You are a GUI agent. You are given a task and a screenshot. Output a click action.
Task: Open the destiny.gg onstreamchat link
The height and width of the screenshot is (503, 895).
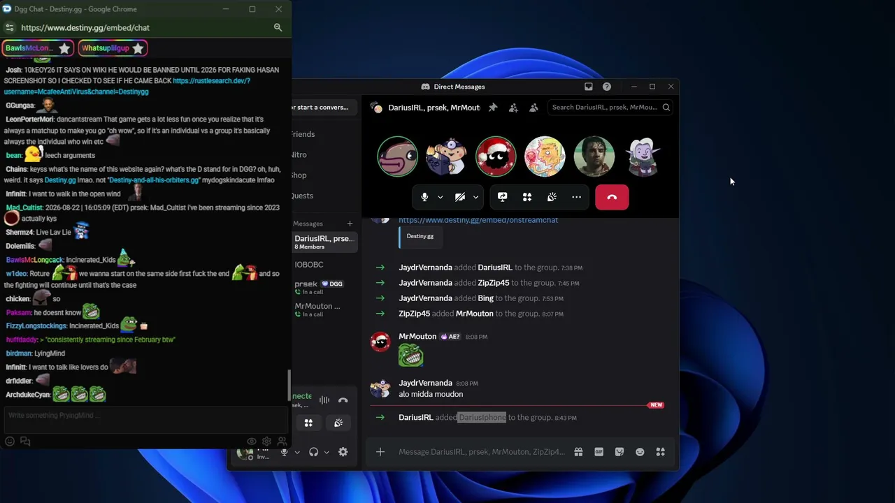478,220
